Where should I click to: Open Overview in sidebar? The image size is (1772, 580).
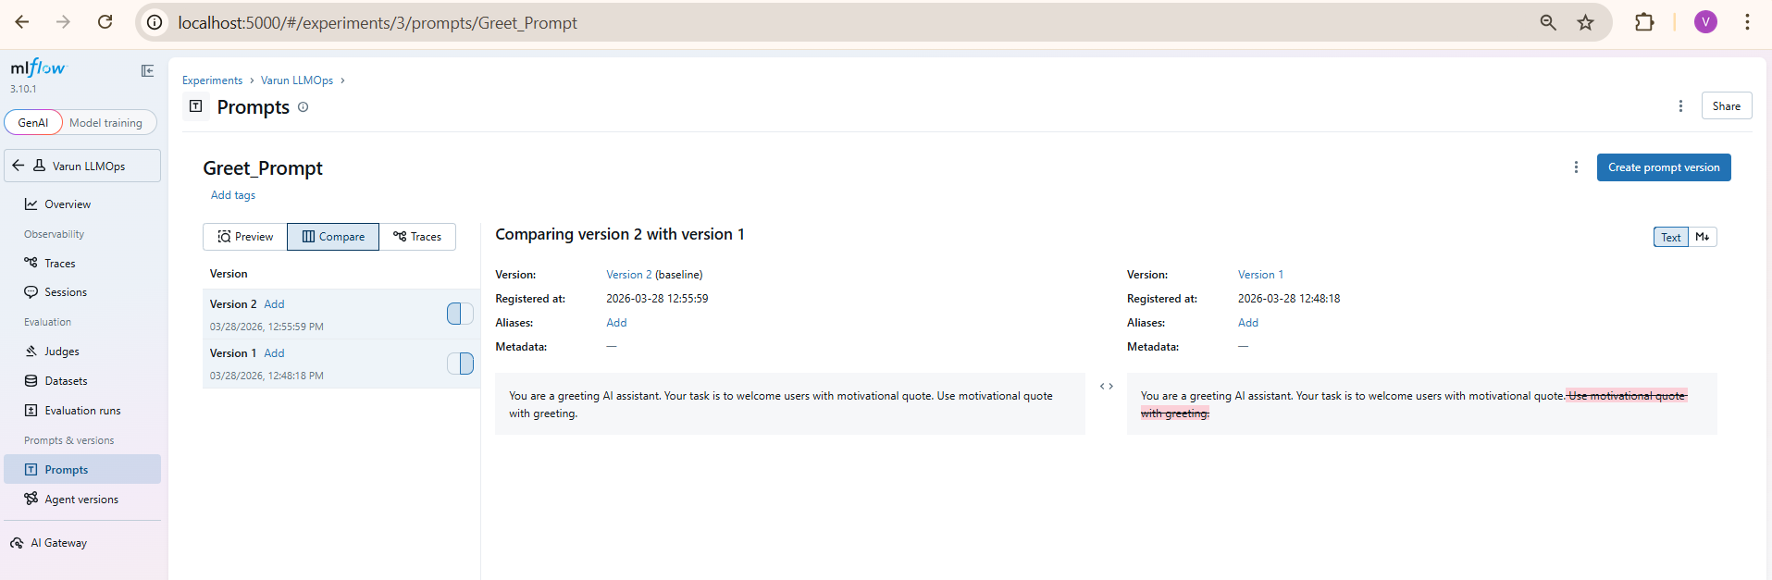pos(82,204)
